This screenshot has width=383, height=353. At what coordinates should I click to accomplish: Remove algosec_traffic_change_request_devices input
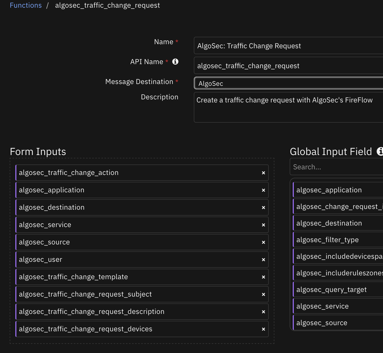263,329
